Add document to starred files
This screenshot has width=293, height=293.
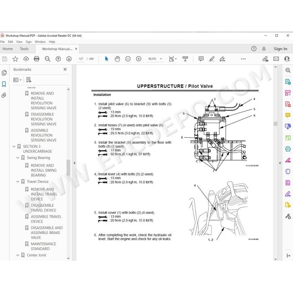15,59
